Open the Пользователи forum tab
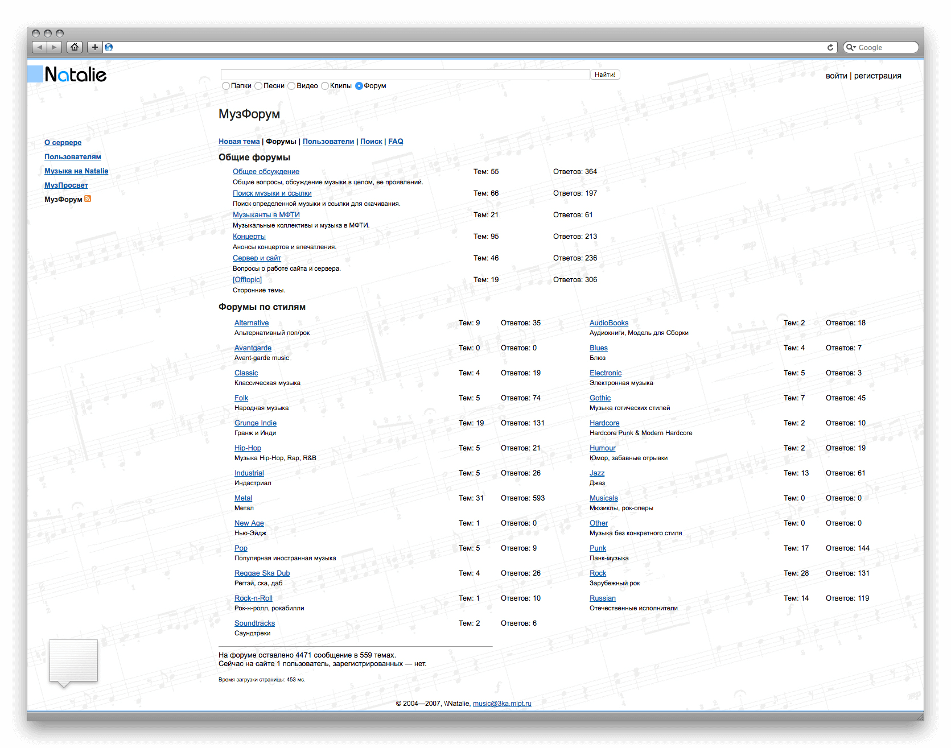 pos(328,142)
